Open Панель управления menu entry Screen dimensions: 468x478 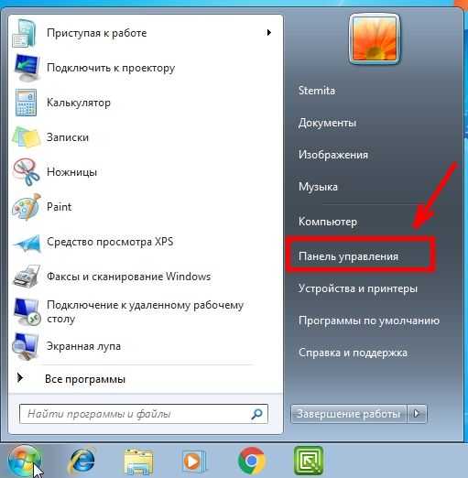[x=348, y=256]
